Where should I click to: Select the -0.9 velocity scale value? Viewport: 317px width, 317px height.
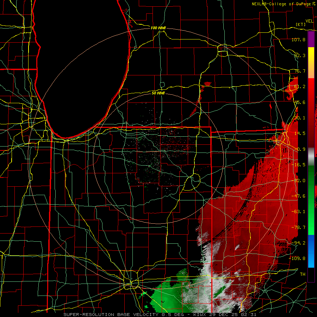click(x=300, y=149)
